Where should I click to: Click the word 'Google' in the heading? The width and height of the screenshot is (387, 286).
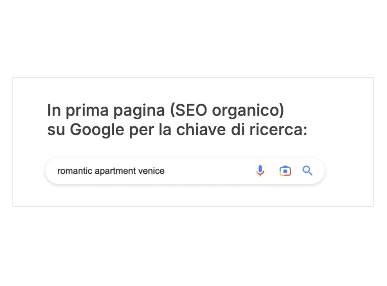click(x=97, y=130)
